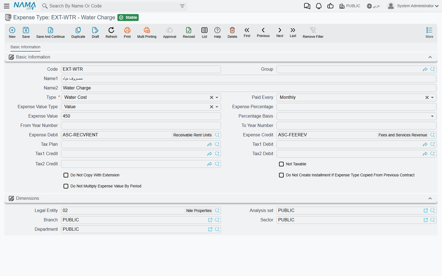Open Expense Value Type dropdown arrow
Screen dimensions: 442x276
tap(217, 107)
